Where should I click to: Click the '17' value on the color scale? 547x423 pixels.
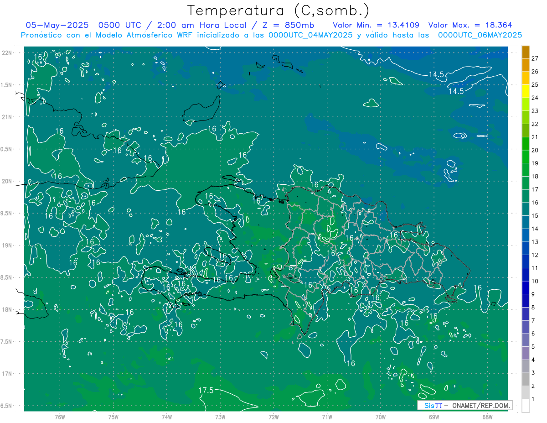(x=535, y=189)
